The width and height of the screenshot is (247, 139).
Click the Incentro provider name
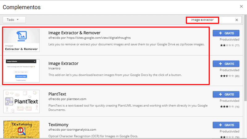54,68
